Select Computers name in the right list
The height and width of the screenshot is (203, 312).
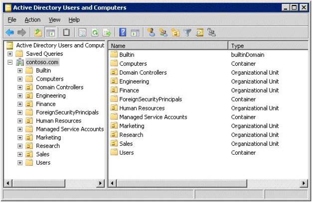(133, 64)
